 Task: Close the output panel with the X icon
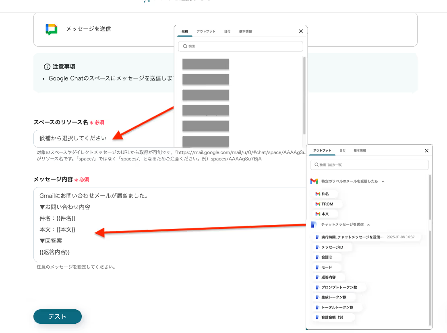(x=426, y=151)
